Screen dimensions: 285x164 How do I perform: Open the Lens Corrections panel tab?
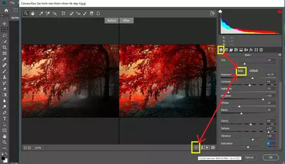pyautogui.click(x=246, y=50)
